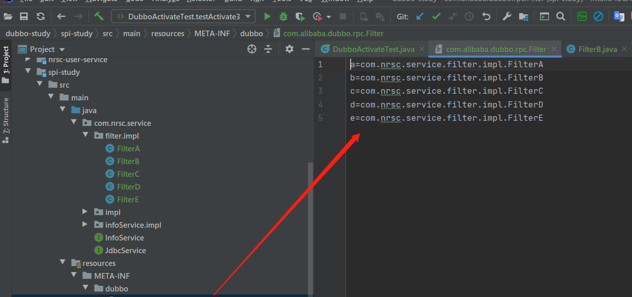The image size is (632, 297).
Task: Show Git history with the clock icon
Action: click(469, 16)
